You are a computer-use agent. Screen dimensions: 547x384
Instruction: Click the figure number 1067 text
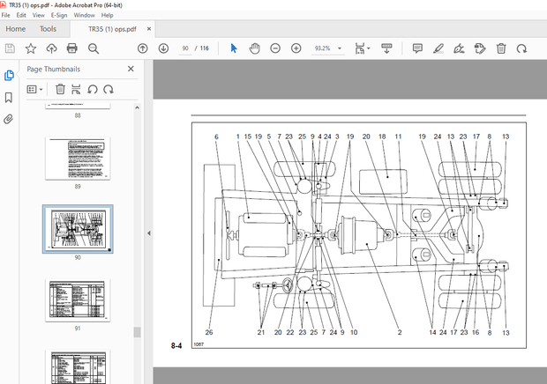click(x=199, y=344)
